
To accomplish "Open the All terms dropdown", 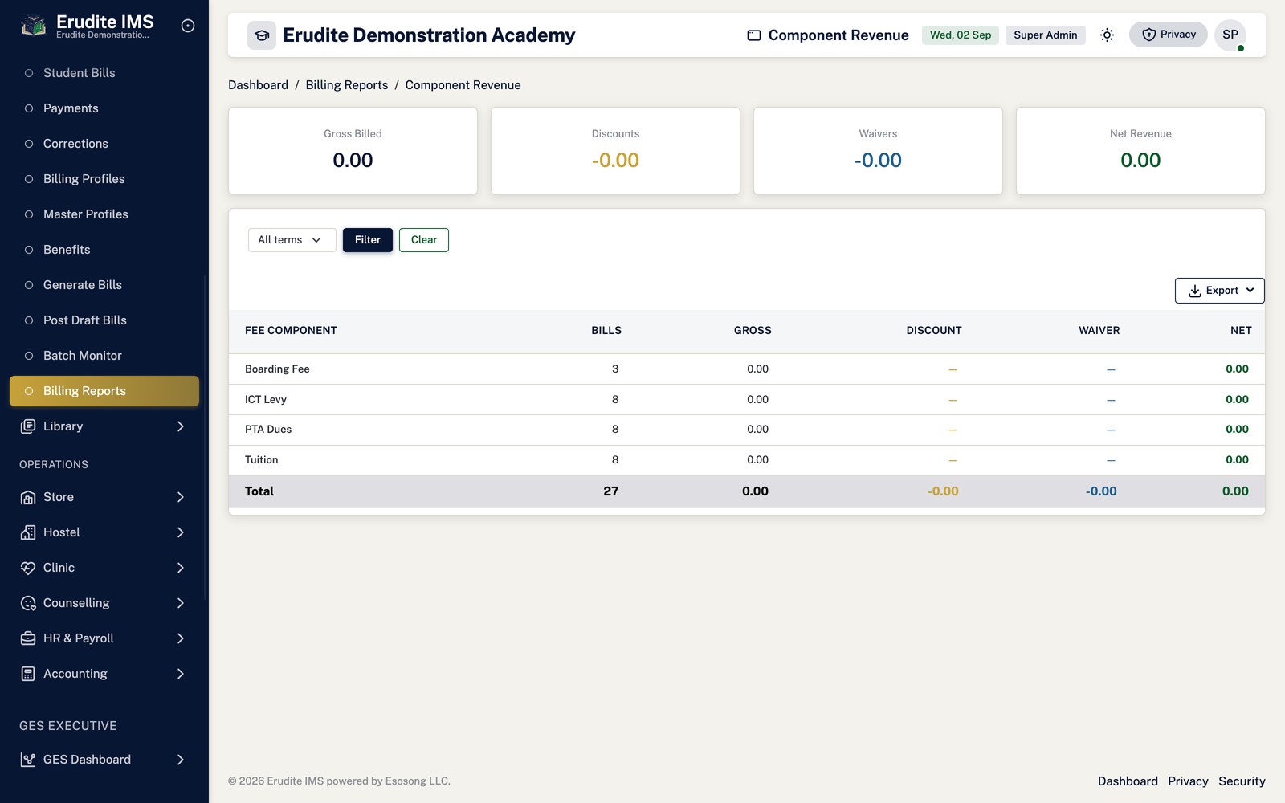I will click(x=292, y=240).
